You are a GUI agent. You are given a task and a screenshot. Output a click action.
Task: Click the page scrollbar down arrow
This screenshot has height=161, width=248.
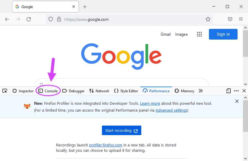click(245, 84)
